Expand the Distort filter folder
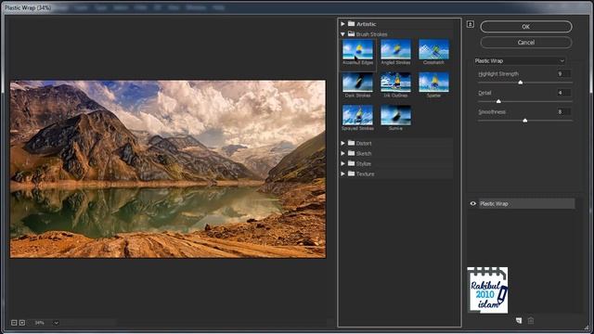The width and height of the screenshot is (594, 334). click(342, 143)
